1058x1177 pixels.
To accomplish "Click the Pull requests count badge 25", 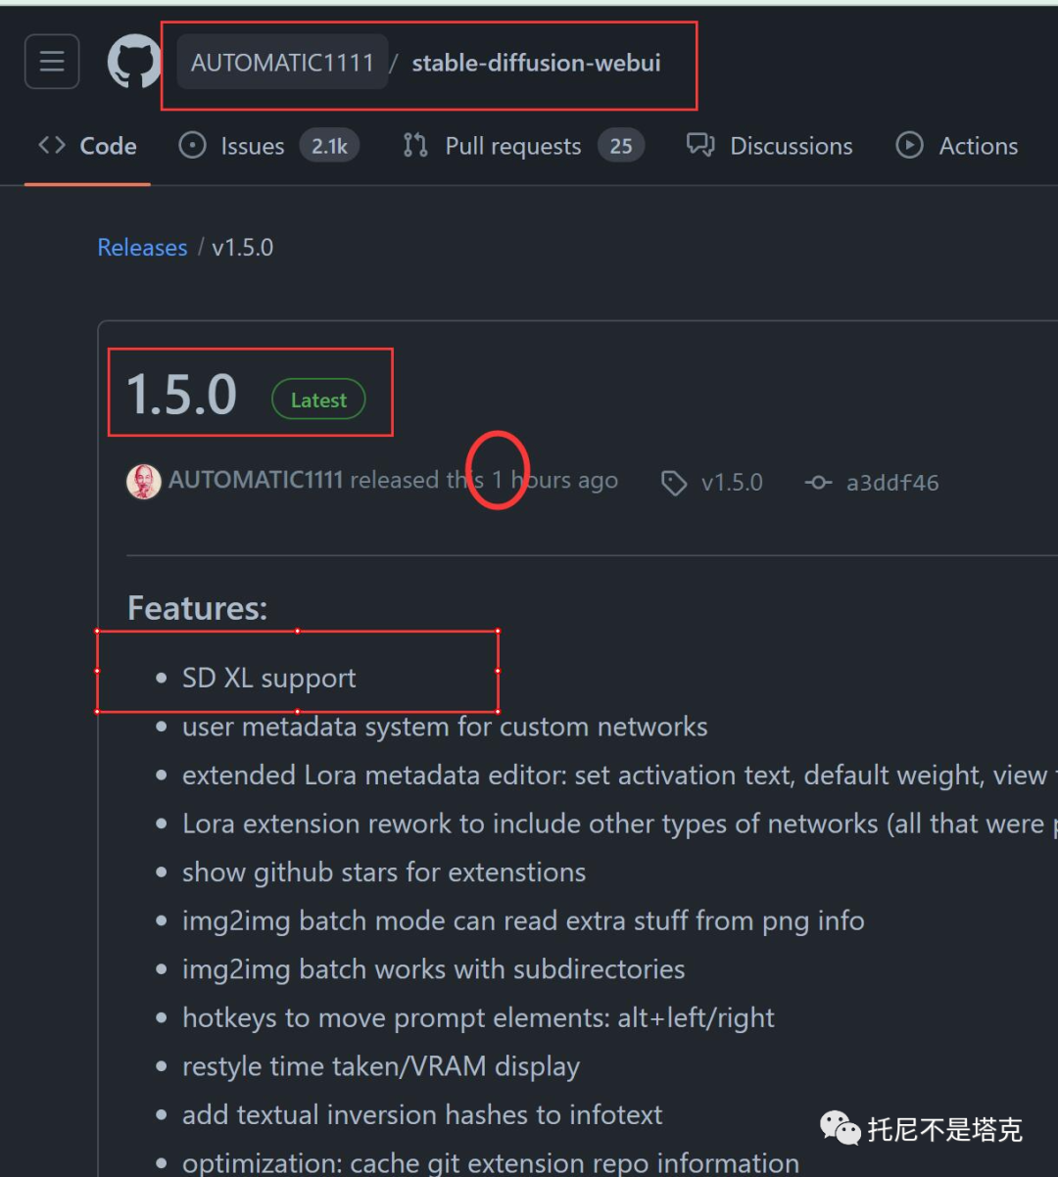I will coord(621,146).
